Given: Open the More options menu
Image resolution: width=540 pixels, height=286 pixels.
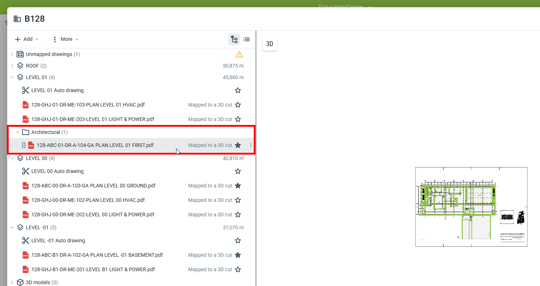Looking at the screenshot, I should (x=65, y=39).
